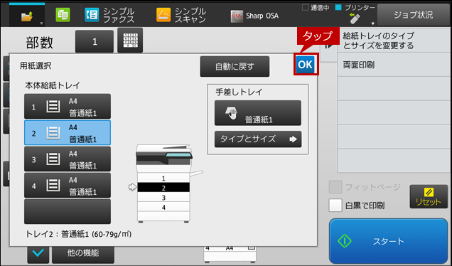
Task: Tap tray 1 on the machine illustration
Action: tap(163, 178)
